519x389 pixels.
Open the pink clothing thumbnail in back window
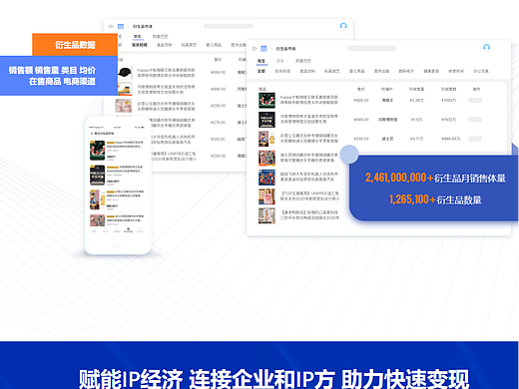click(124, 106)
